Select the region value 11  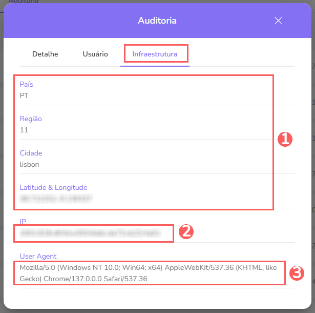(x=24, y=130)
